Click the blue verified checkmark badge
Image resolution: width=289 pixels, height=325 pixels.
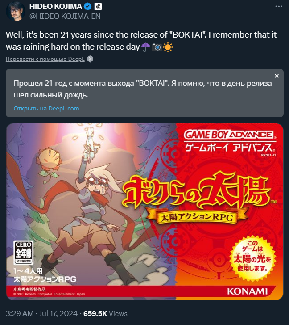click(x=87, y=7)
